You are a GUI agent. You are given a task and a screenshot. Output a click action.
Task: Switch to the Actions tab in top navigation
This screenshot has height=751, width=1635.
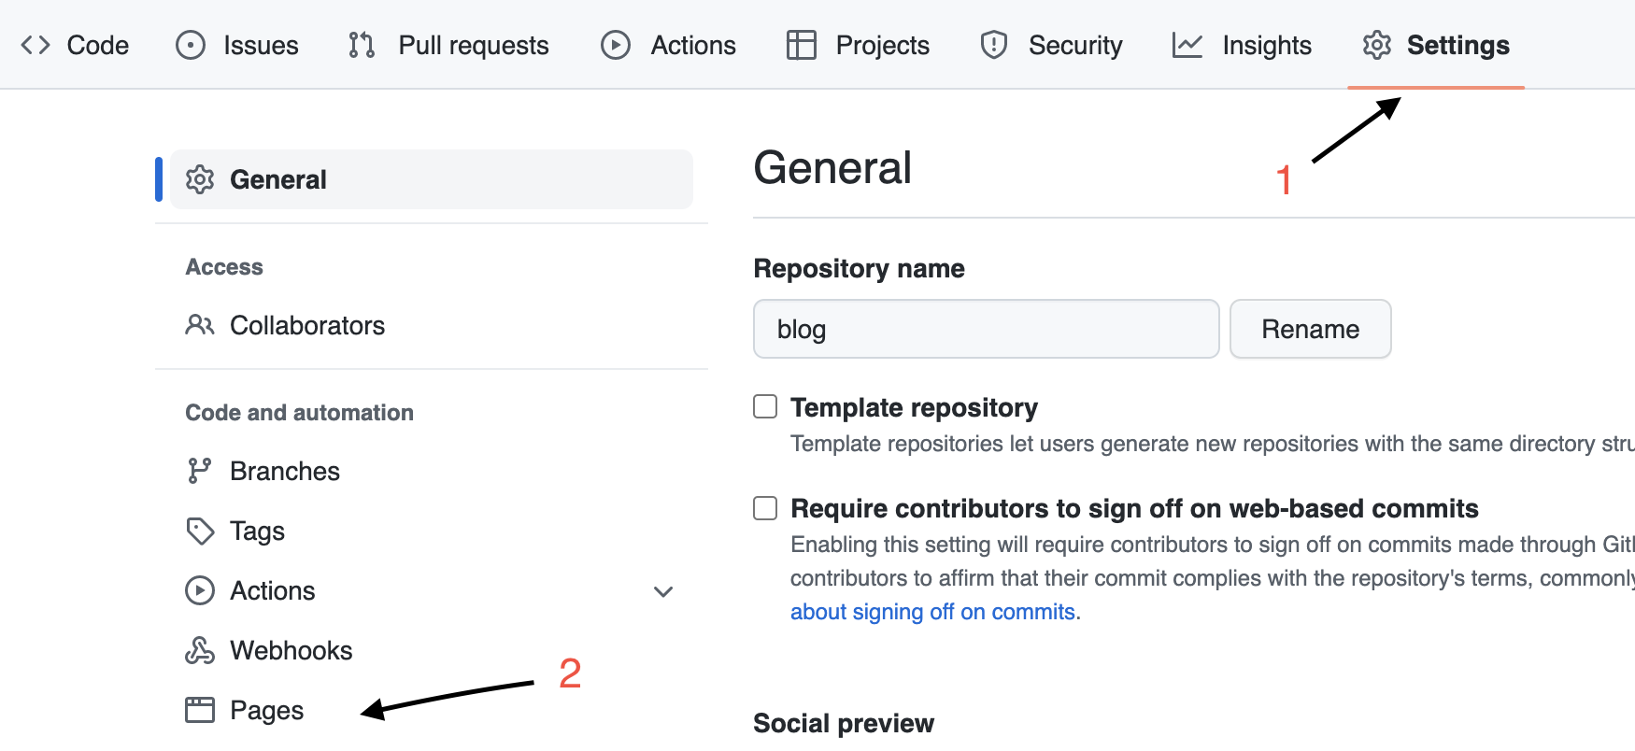(668, 45)
